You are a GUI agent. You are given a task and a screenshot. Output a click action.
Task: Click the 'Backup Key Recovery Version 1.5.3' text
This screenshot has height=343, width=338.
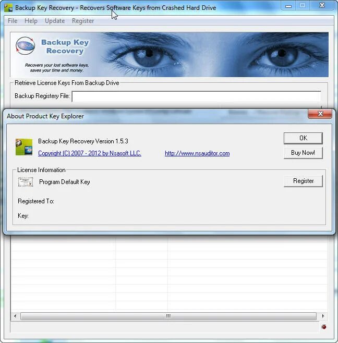pos(83,141)
